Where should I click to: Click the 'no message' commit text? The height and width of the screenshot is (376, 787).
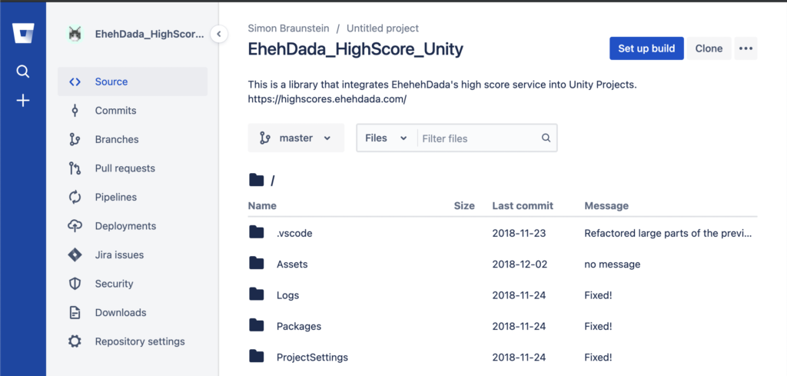coord(613,264)
